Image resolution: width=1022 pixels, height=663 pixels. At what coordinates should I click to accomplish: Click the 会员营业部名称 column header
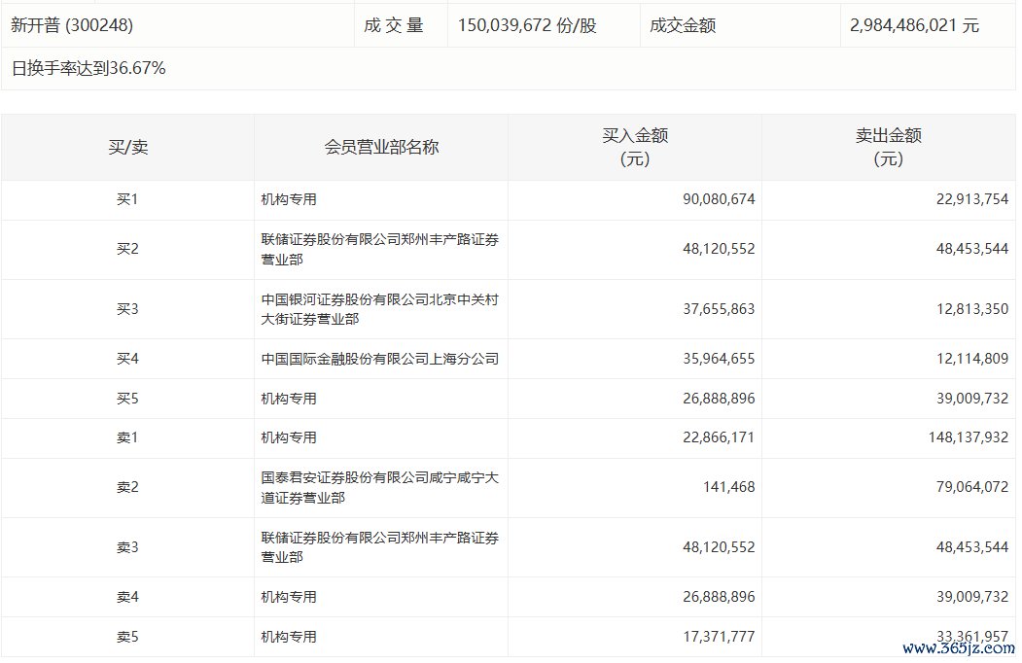click(x=381, y=147)
